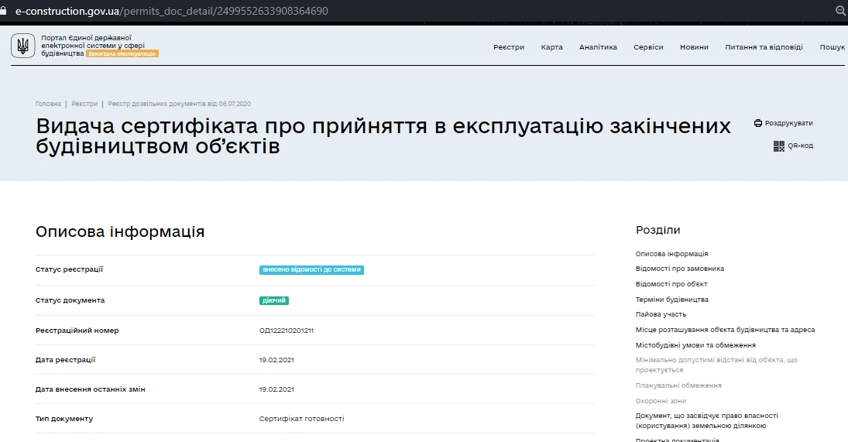Click the trident emblem logo
The image size is (848, 442).
[x=22, y=46]
